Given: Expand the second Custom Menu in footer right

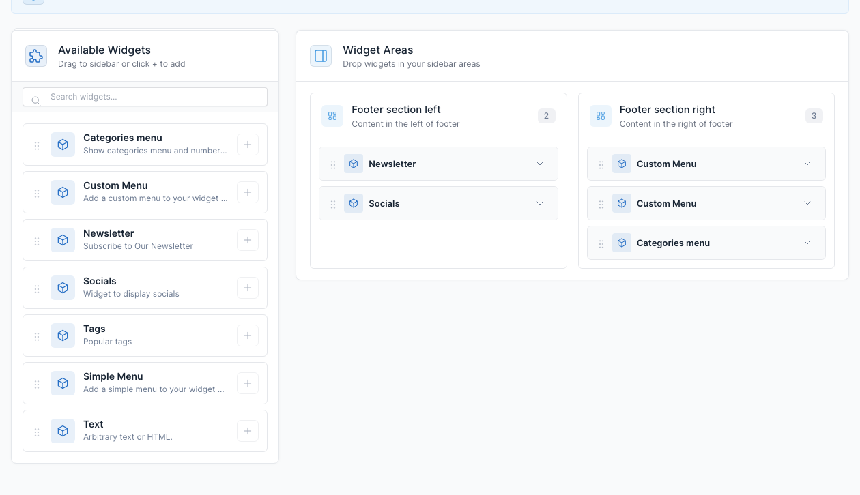Looking at the screenshot, I should (807, 203).
